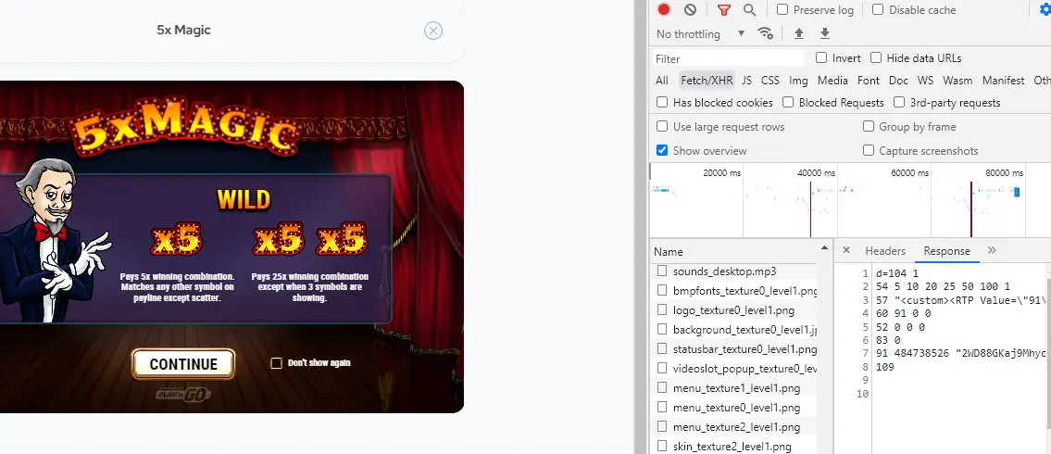This screenshot has height=454, width=1051.
Task: Show more detail tabs chevron
Action: 992,250
